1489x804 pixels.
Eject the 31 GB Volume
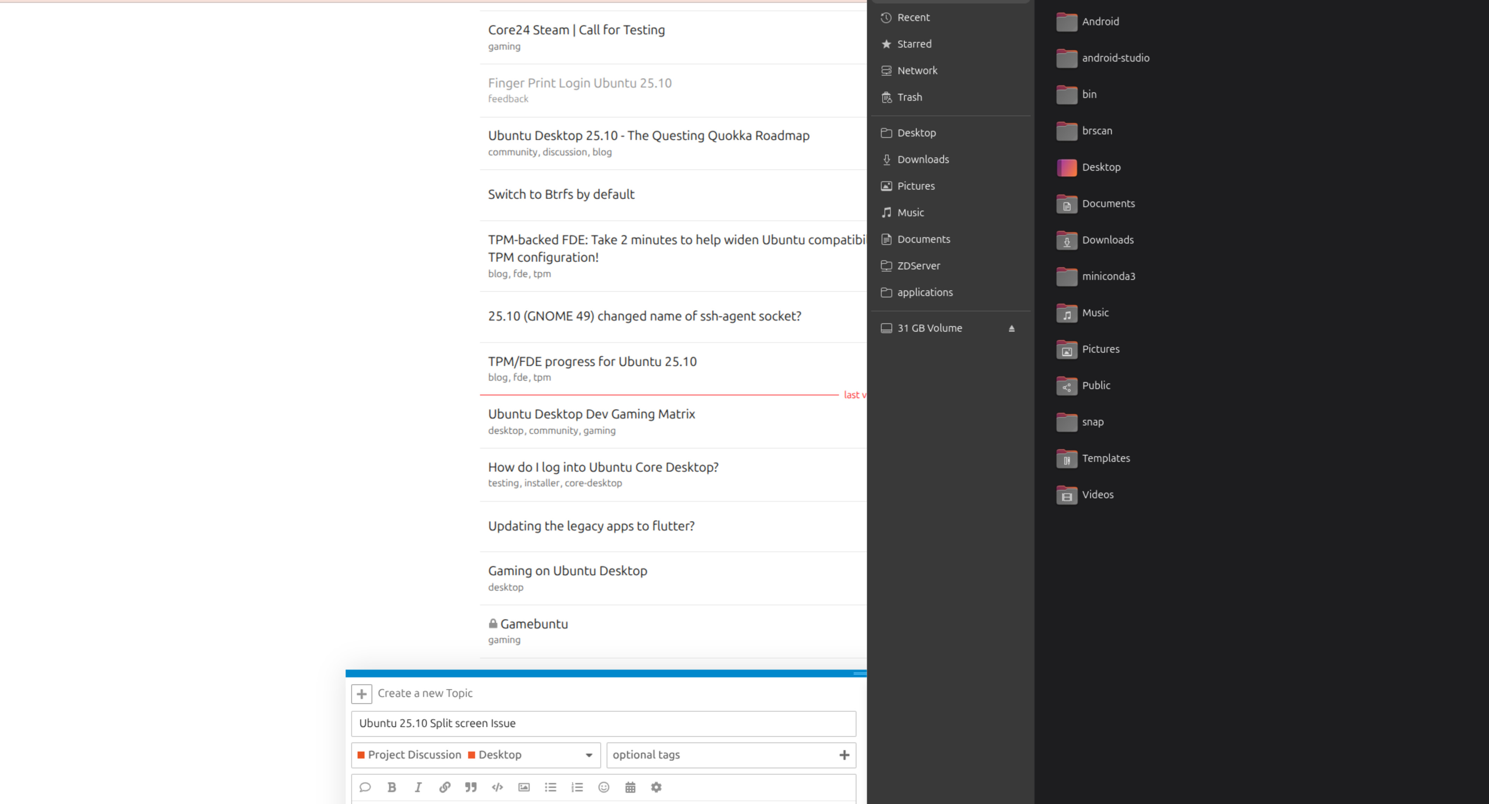click(1011, 328)
